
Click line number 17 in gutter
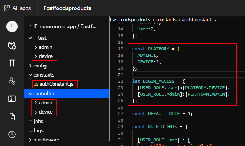click(120, 49)
